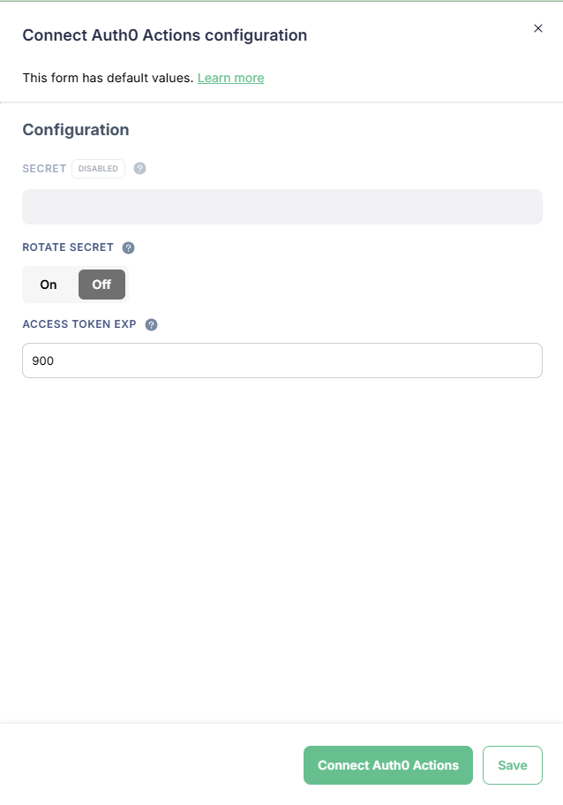Click the ROTATE SECRET label text
Screen dimensions: 563x805
[x=68, y=248]
